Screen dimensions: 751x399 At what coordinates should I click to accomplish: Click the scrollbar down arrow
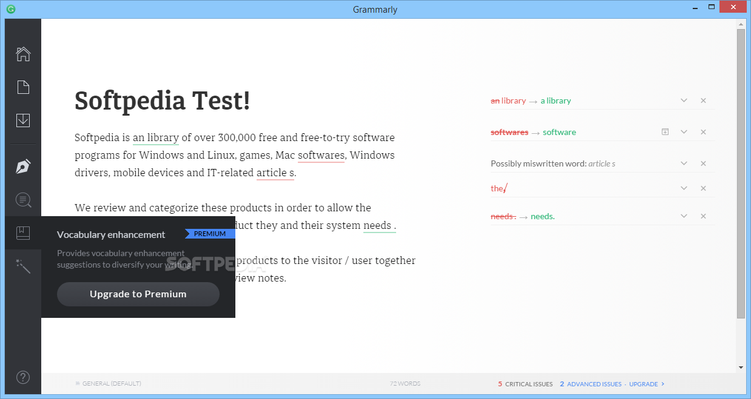[x=741, y=367]
